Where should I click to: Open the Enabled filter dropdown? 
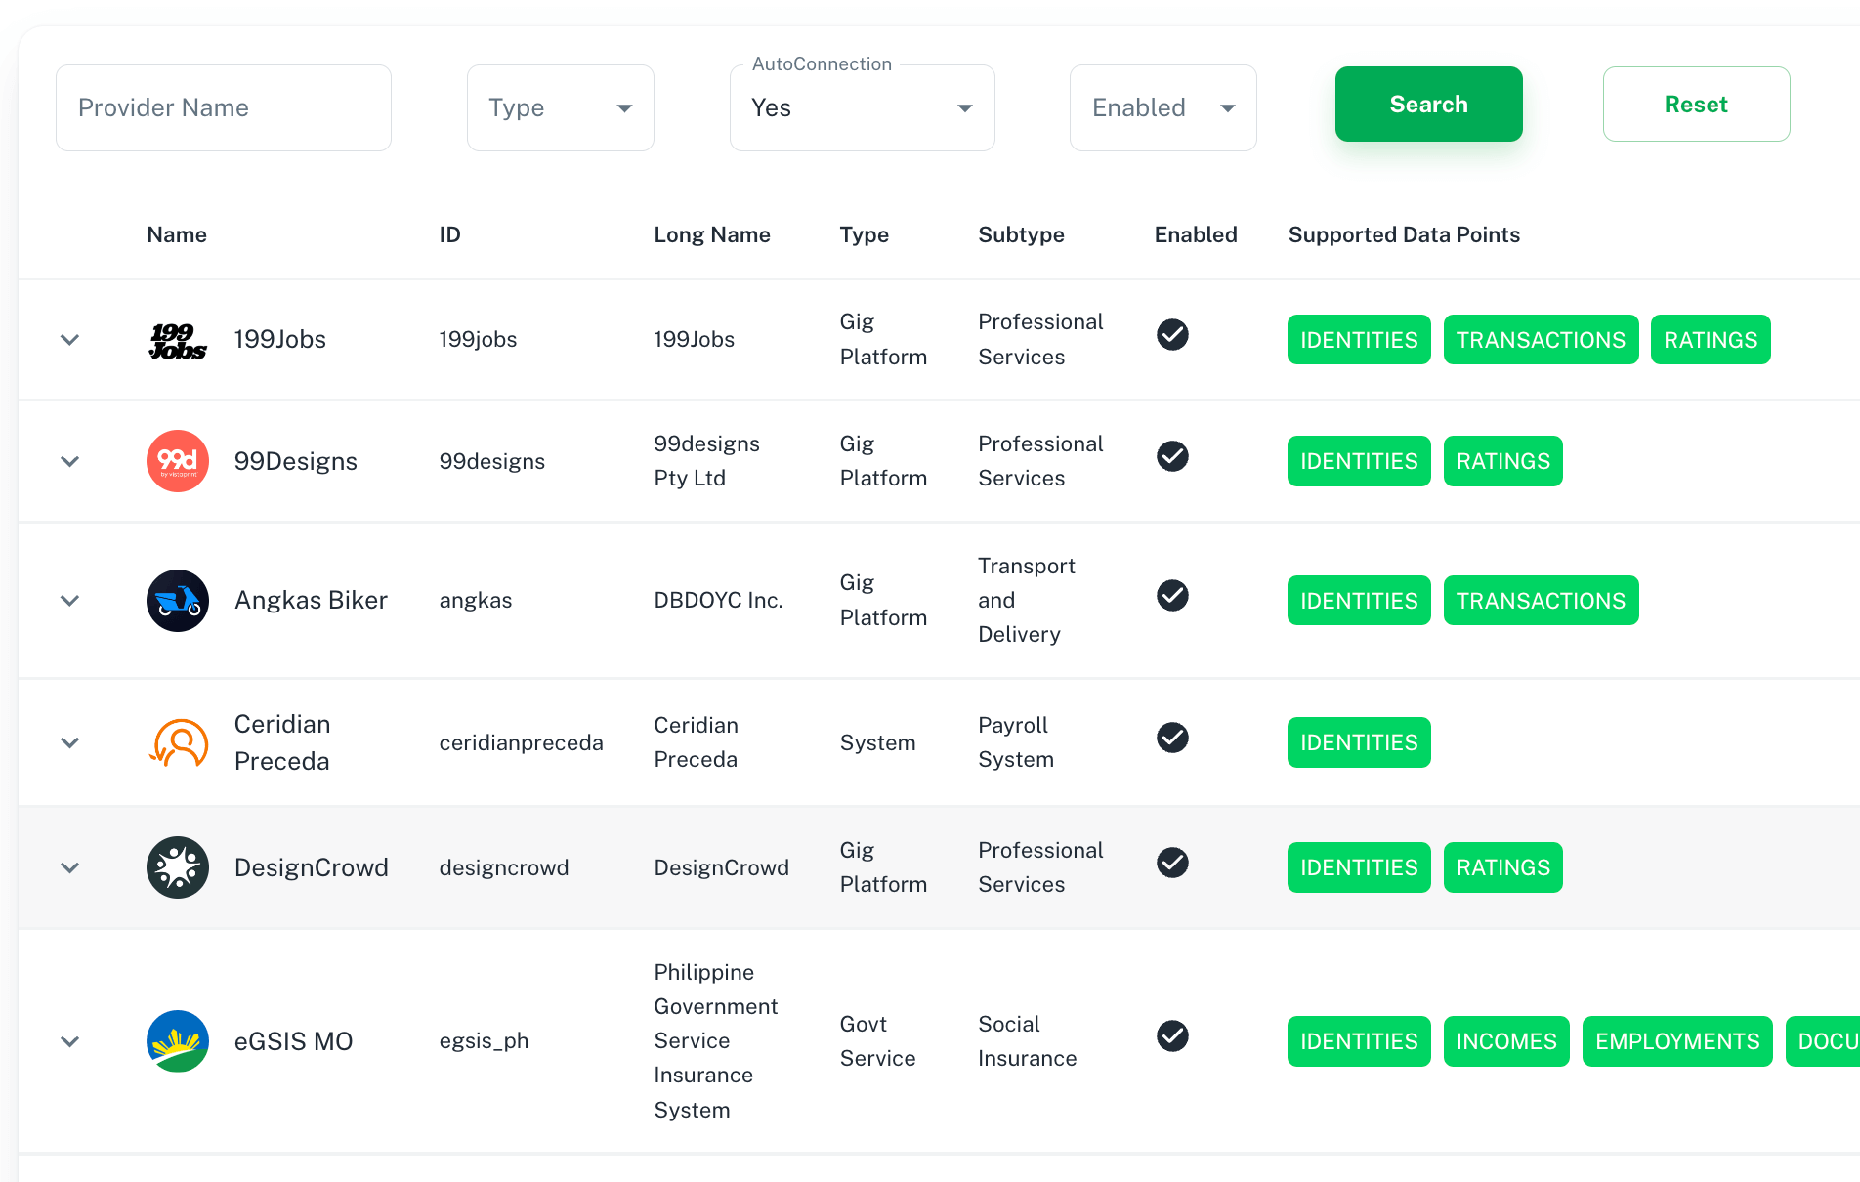click(1163, 107)
